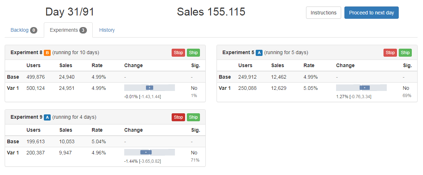Screen dimensions: 423x175
Task: Click the Experiments count badge showing 3
Action: tap(83, 30)
